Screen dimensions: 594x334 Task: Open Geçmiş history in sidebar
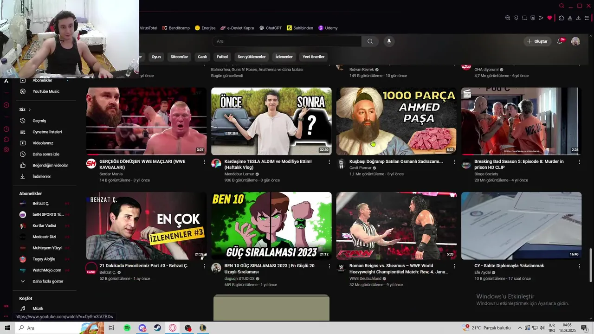click(x=45, y=121)
